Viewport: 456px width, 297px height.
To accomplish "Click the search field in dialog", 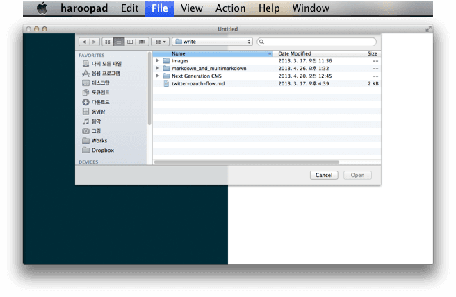I will (x=317, y=42).
